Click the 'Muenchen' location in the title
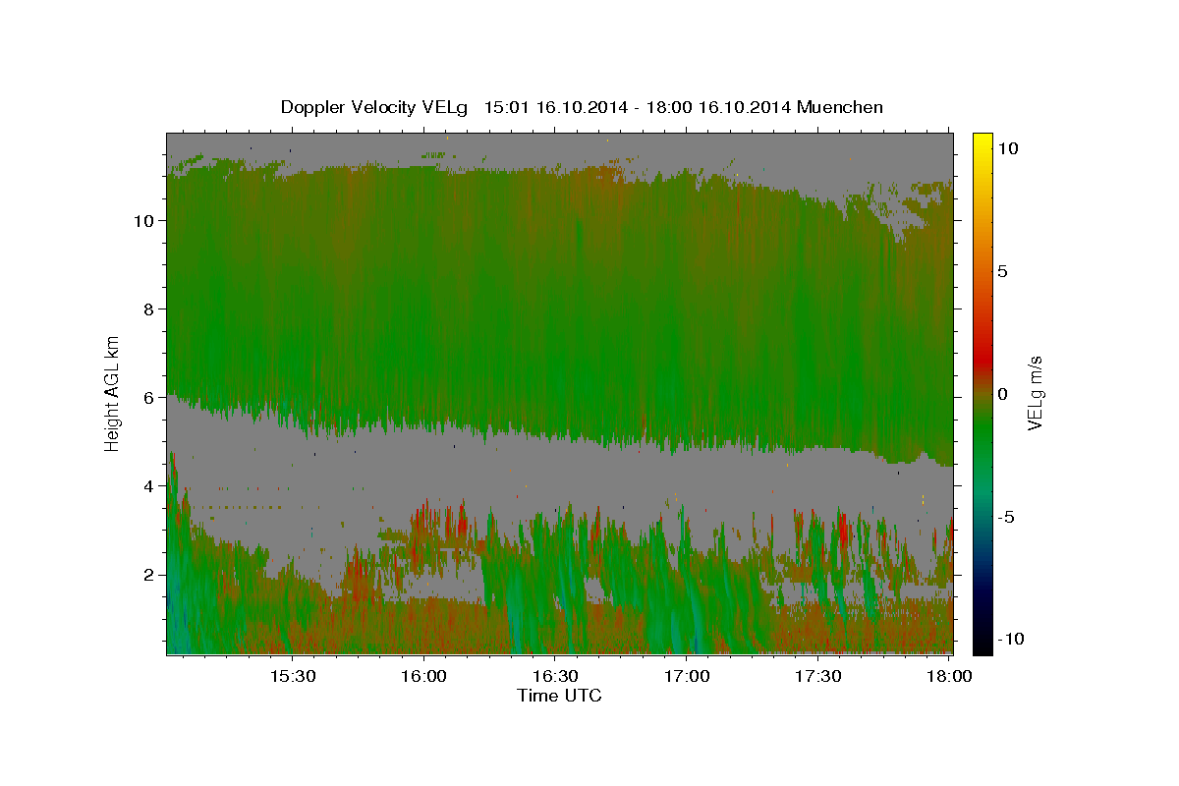The height and width of the screenshot is (786, 1179). pyautogui.click(x=841, y=107)
